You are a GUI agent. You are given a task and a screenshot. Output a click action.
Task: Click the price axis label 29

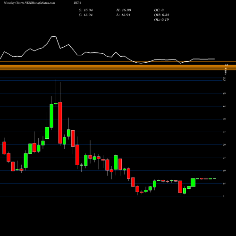[x=224, y=145]
